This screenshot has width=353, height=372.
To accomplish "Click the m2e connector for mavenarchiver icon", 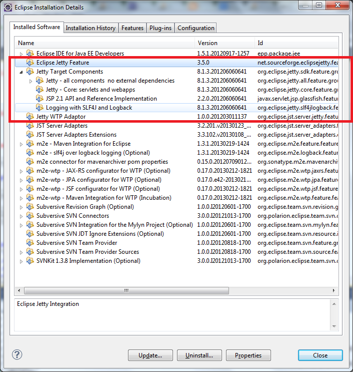I will tap(30, 162).
